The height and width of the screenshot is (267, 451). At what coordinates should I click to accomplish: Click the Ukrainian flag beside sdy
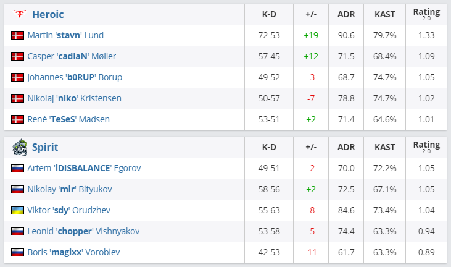coord(17,211)
